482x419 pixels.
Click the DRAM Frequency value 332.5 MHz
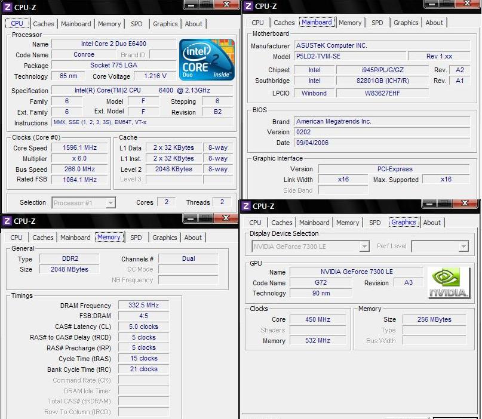pos(143,305)
